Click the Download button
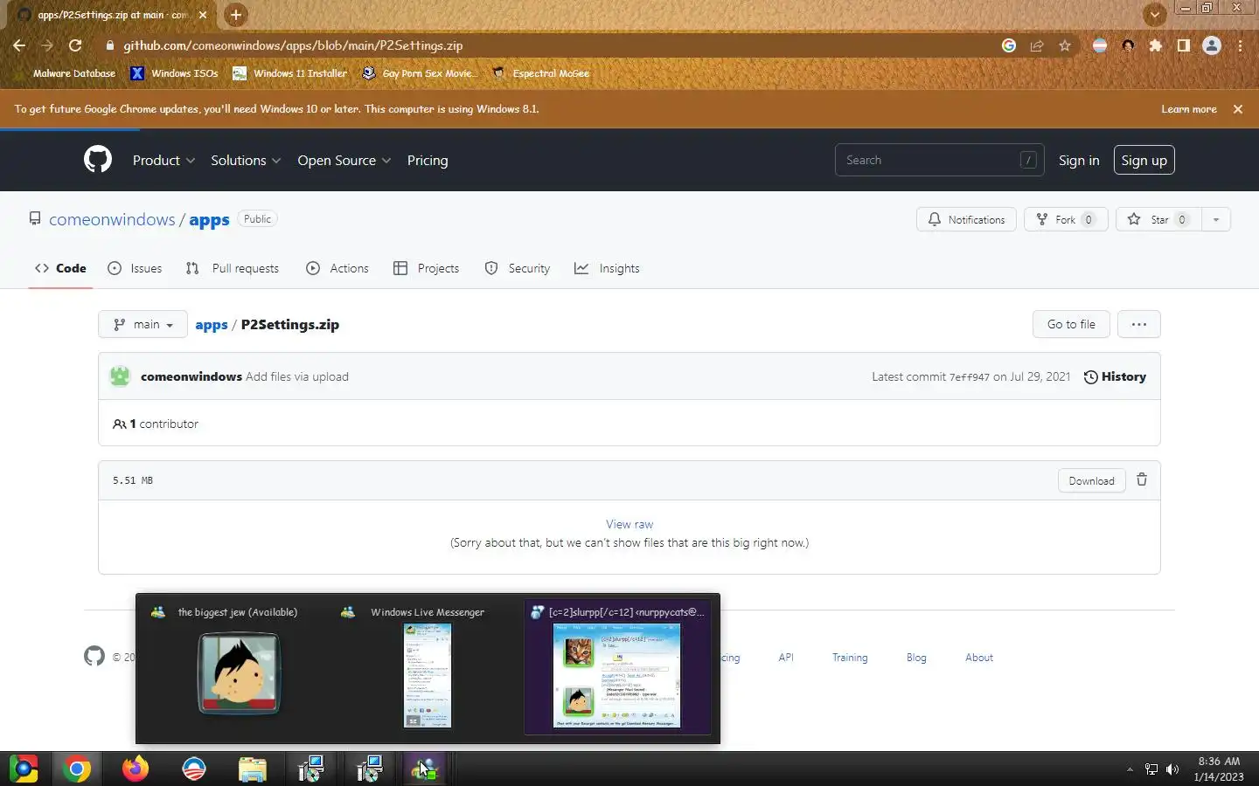Screen dimensions: 1259x786 click(x=1091, y=480)
